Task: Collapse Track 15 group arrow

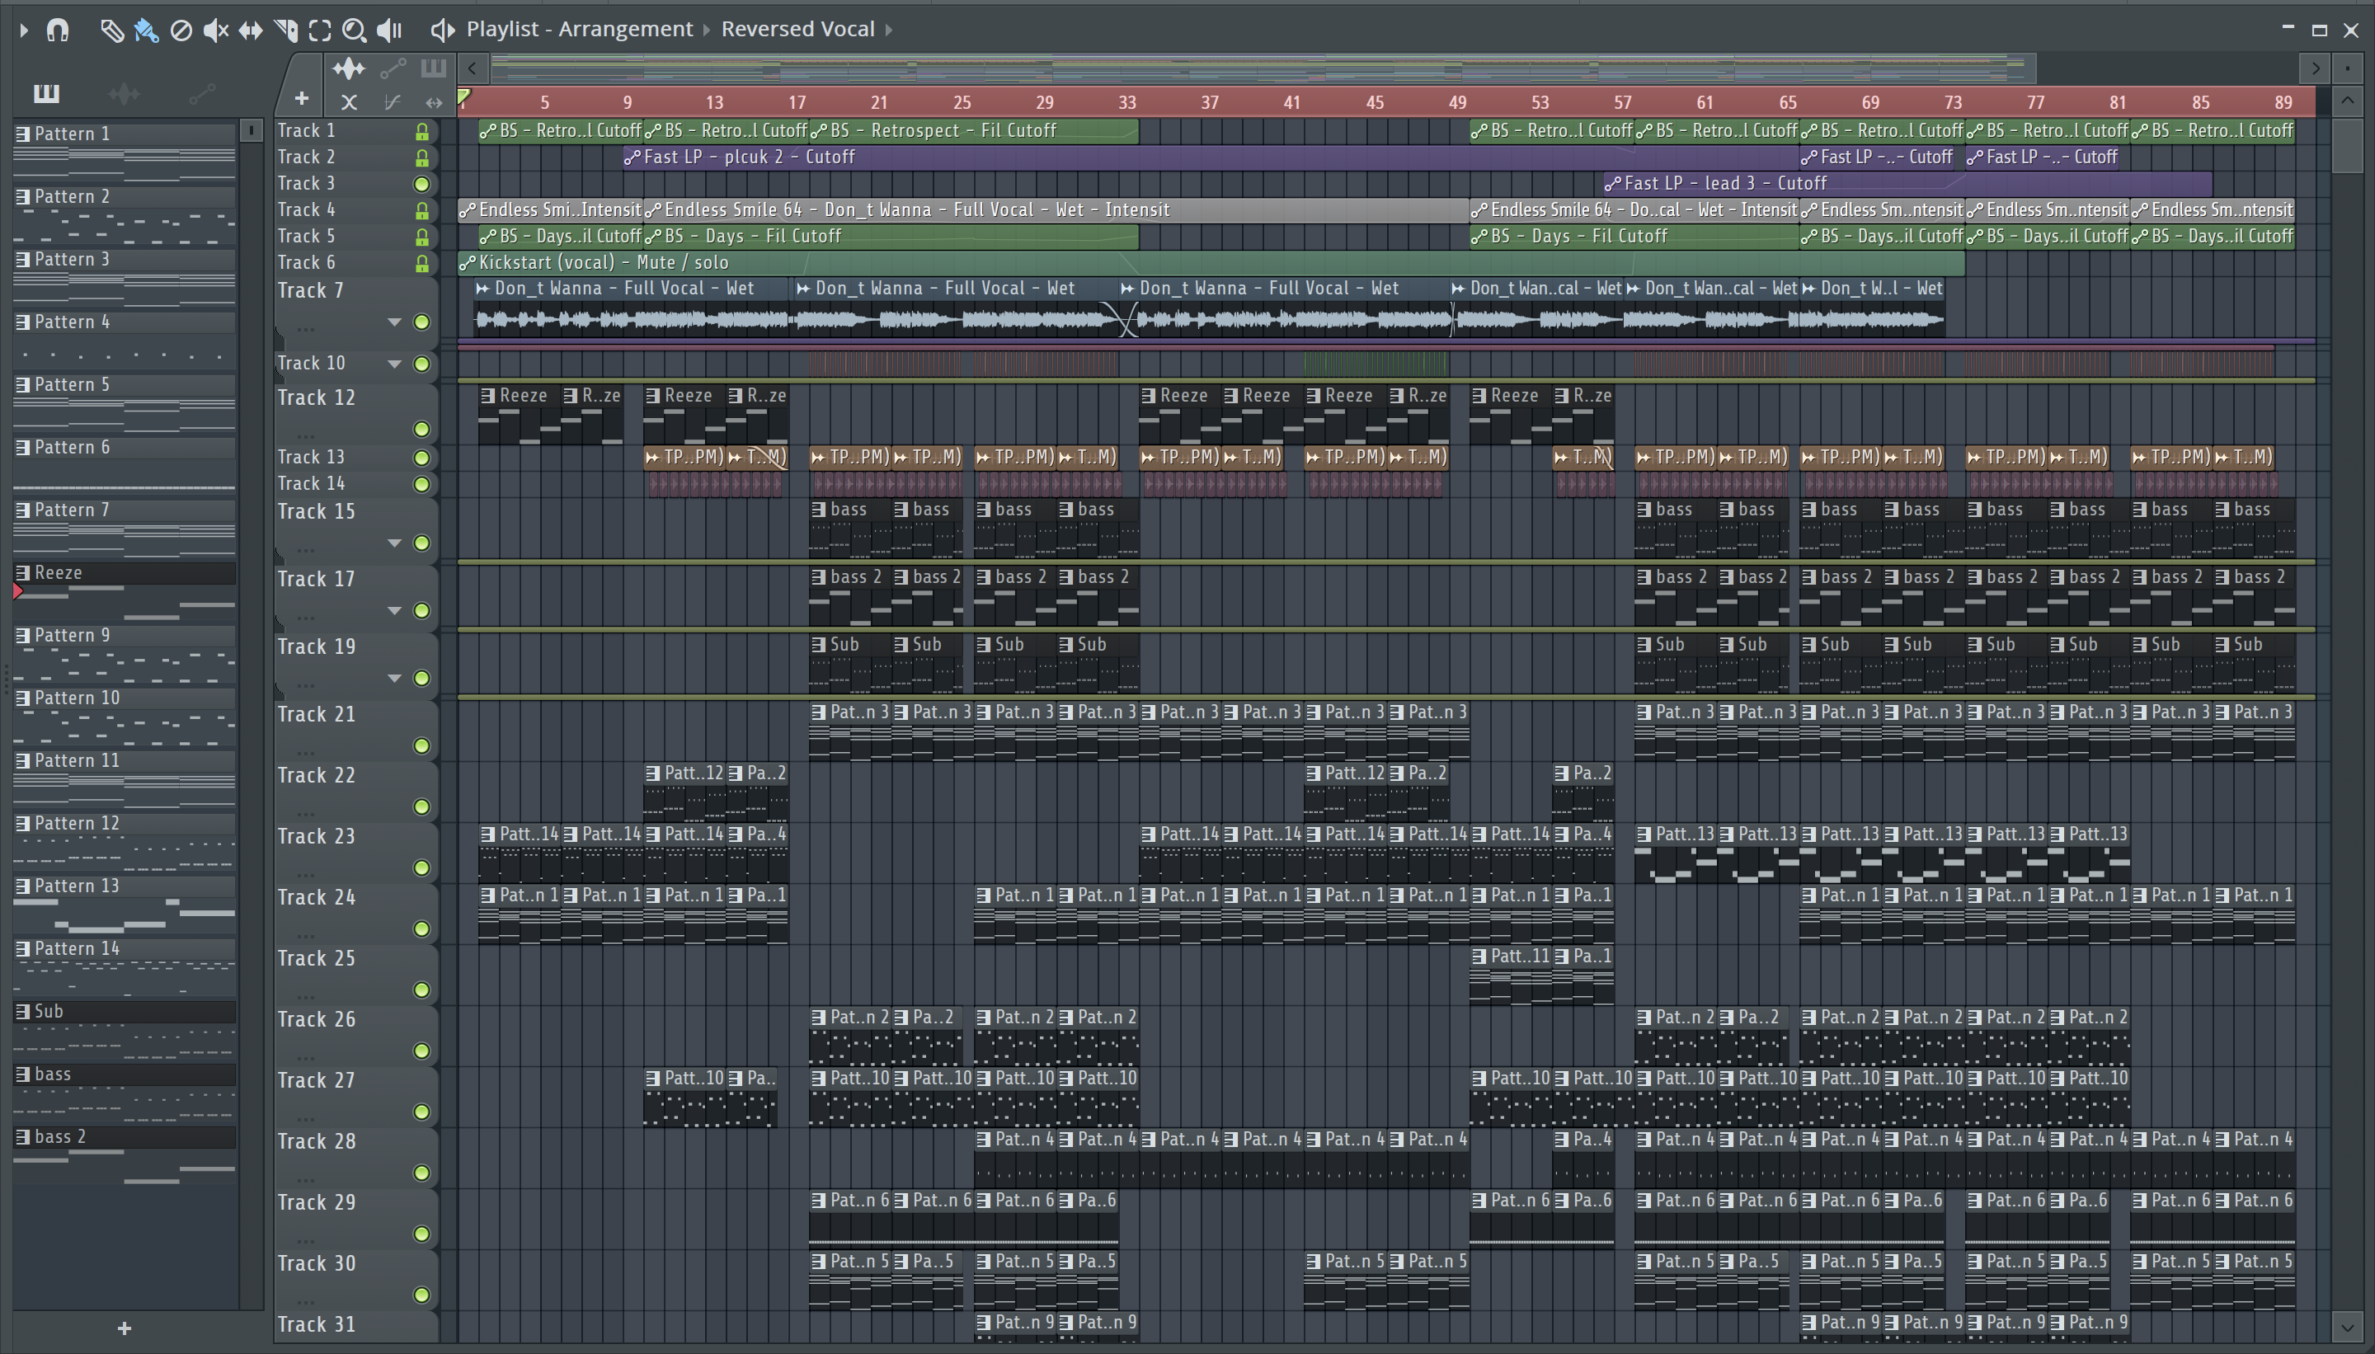Action: (394, 543)
